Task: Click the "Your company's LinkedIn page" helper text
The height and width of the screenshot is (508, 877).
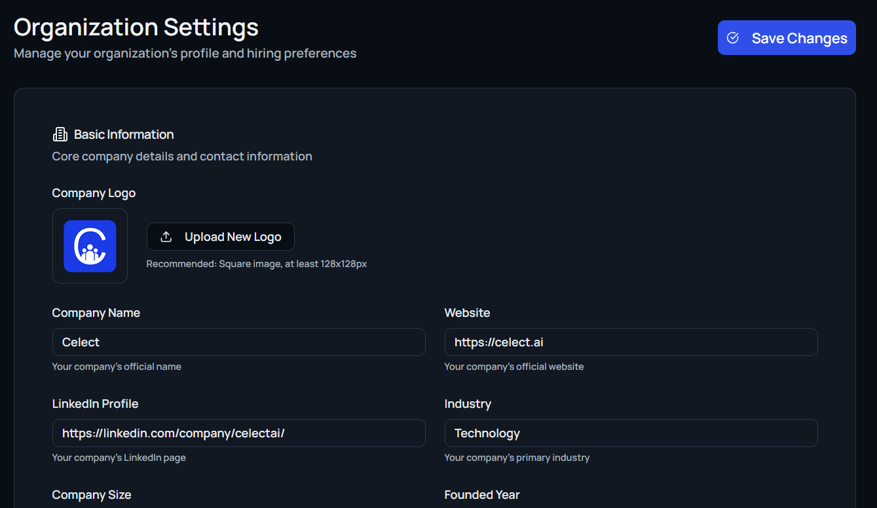Action: tap(119, 458)
